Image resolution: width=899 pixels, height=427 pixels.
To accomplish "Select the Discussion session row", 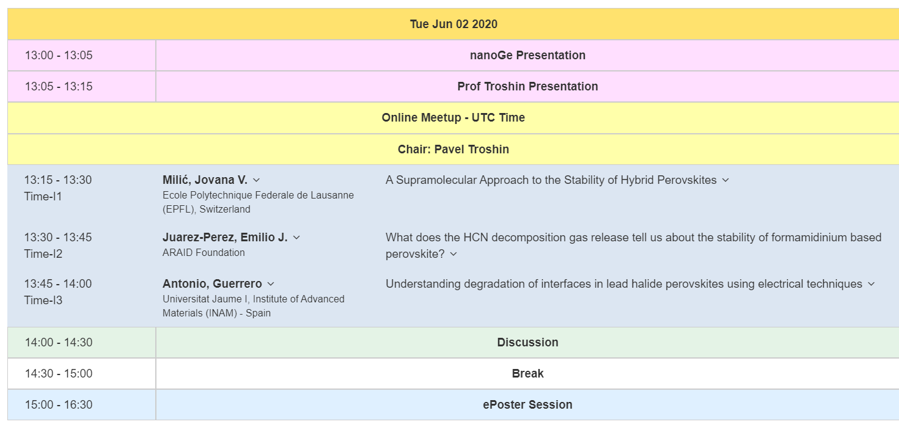I will 453,343.
